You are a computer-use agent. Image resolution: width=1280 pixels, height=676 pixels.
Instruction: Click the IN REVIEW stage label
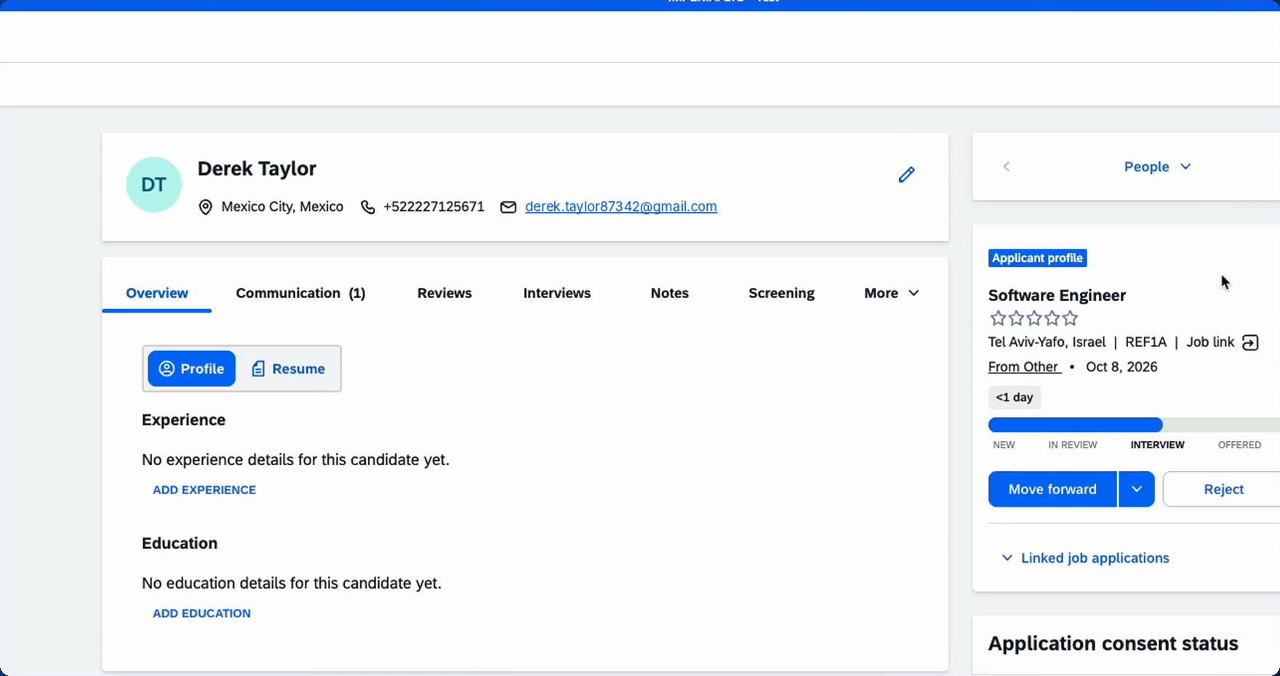tap(1073, 445)
